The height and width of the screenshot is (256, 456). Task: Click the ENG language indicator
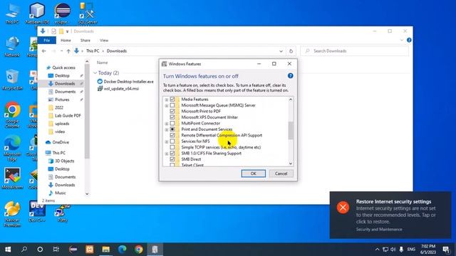pyautogui.click(x=411, y=250)
